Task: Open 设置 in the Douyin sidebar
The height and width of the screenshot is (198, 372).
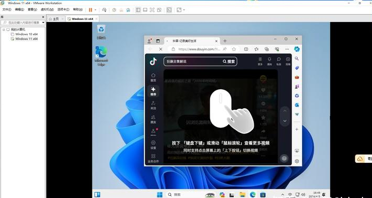Action: 153,144
